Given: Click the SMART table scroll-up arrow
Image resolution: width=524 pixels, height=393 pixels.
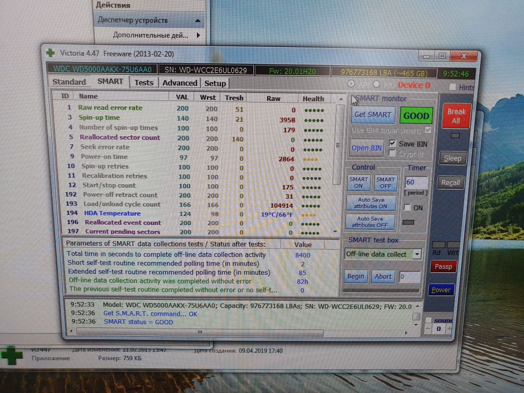Looking at the screenshot, I should click(x=340, y=99).
